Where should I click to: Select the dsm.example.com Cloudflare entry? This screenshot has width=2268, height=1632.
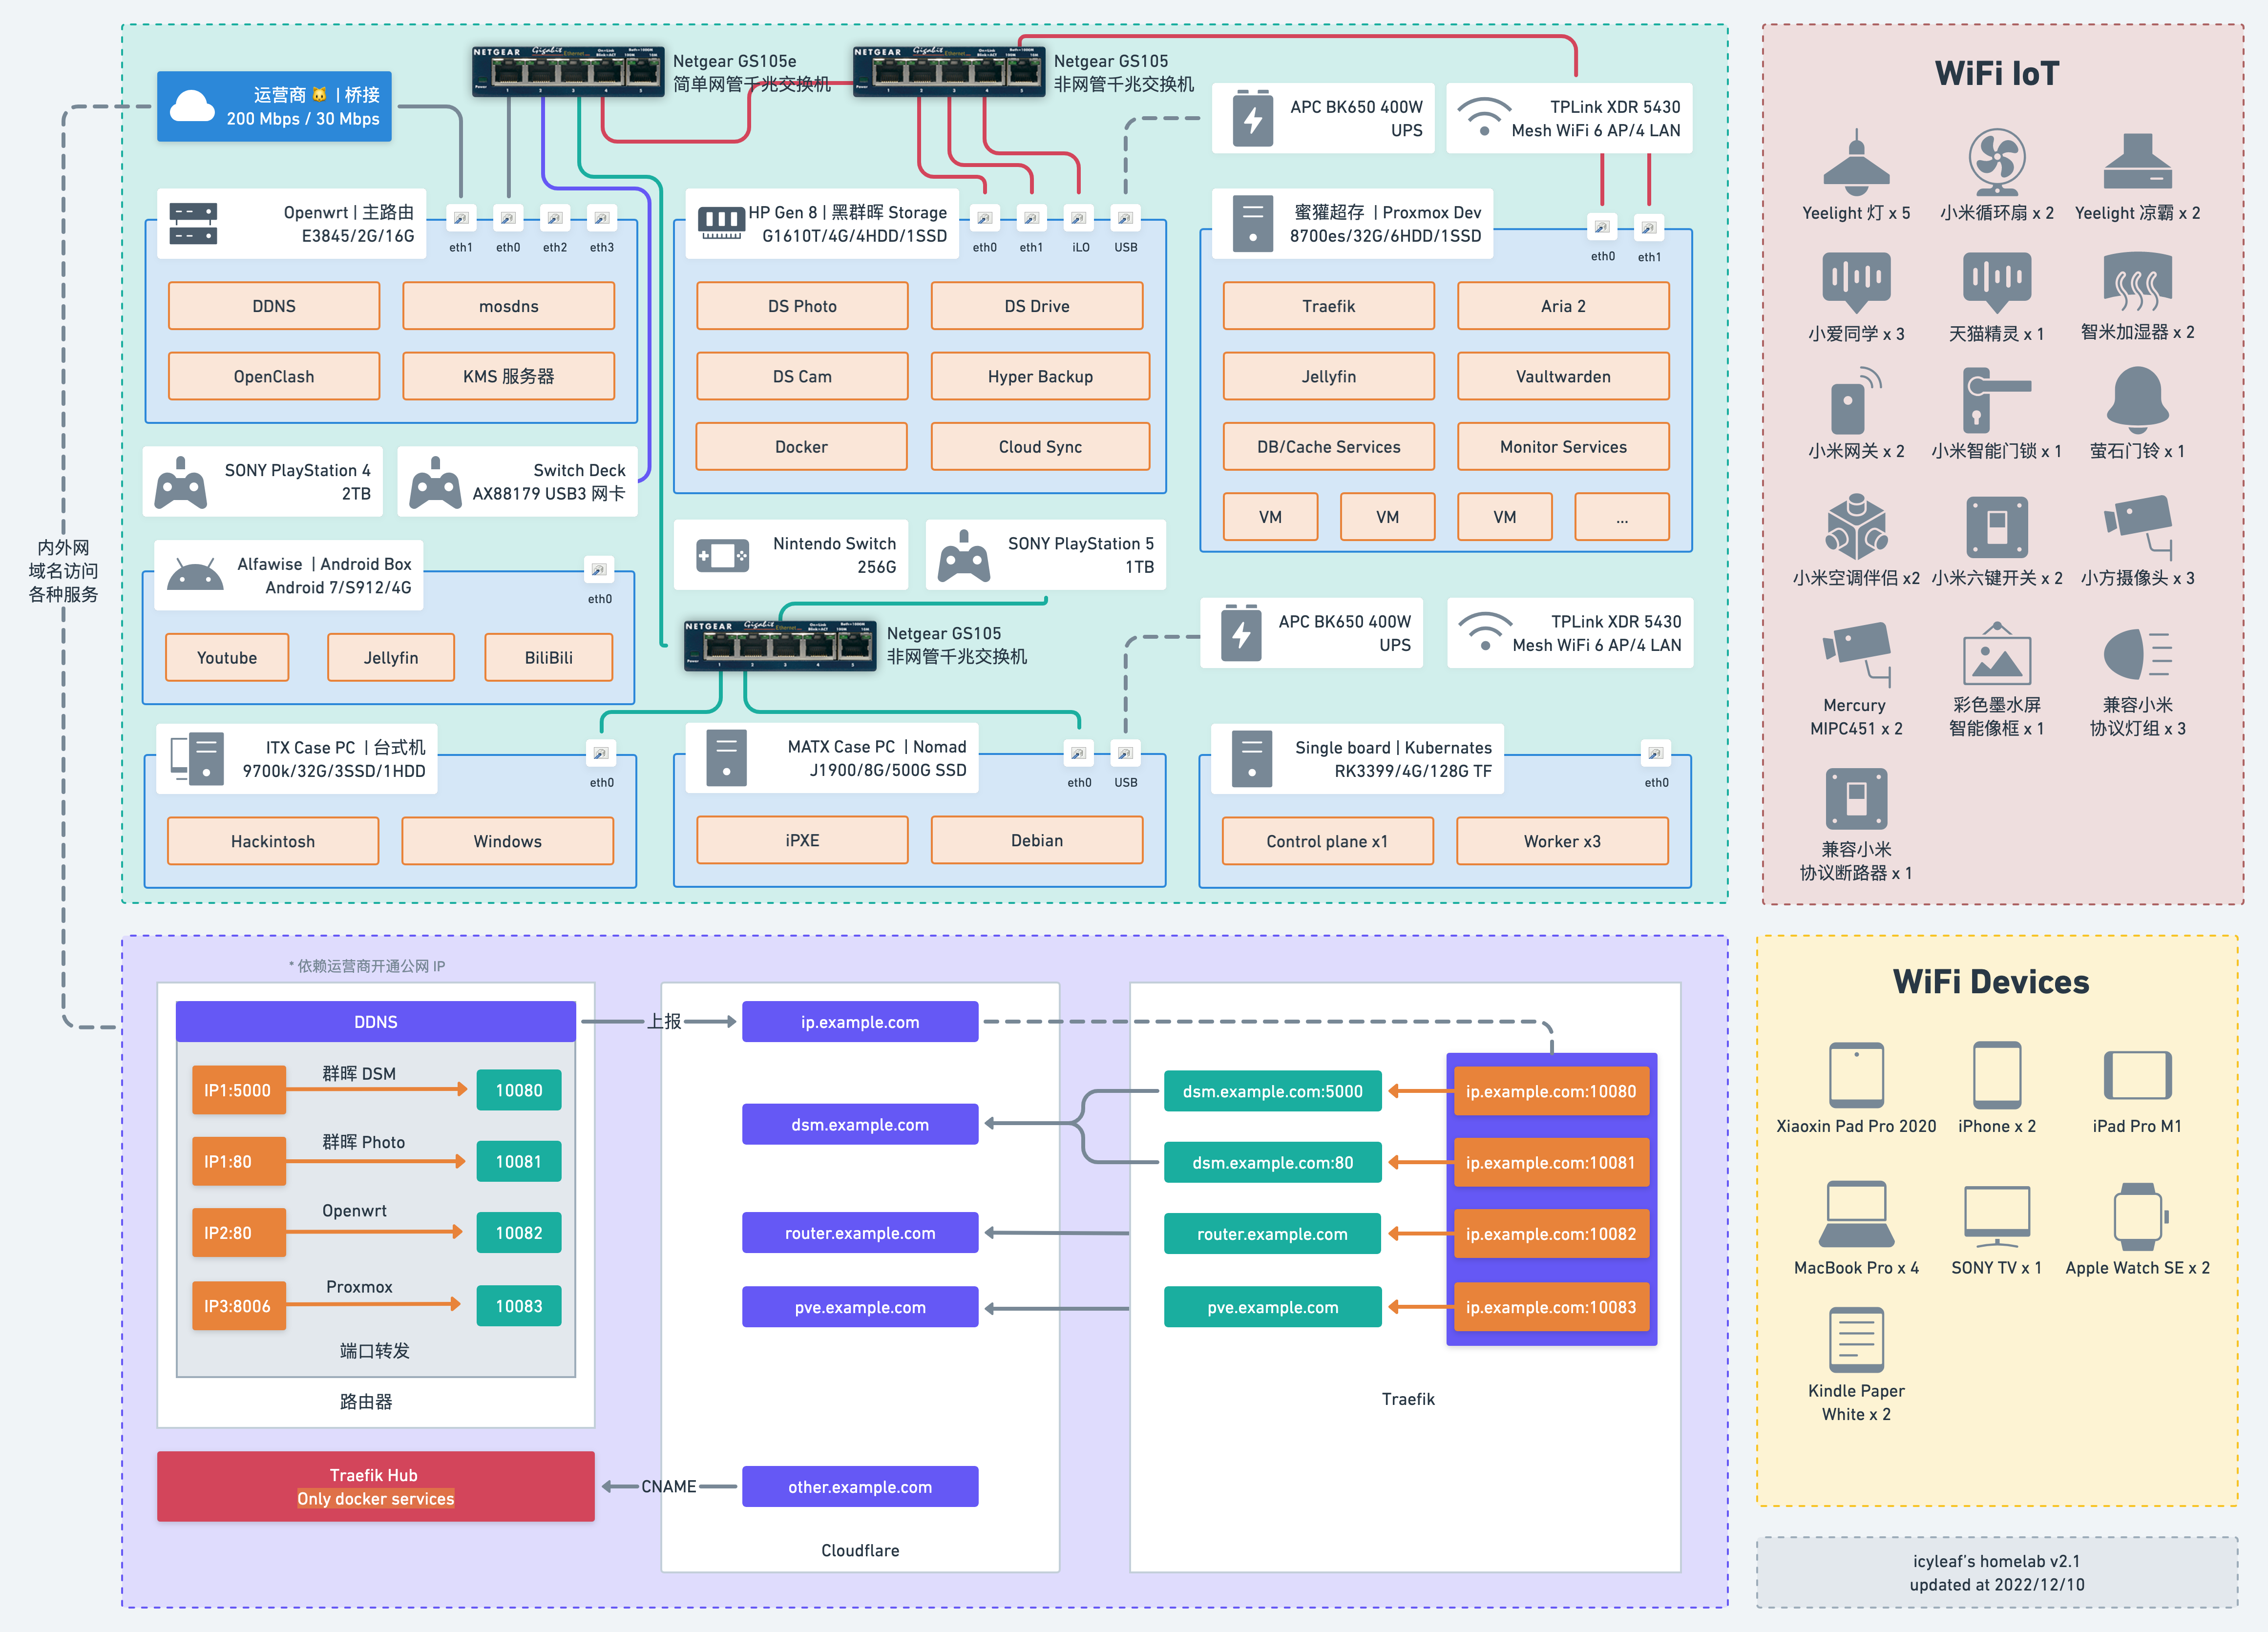coord(859,1124)
